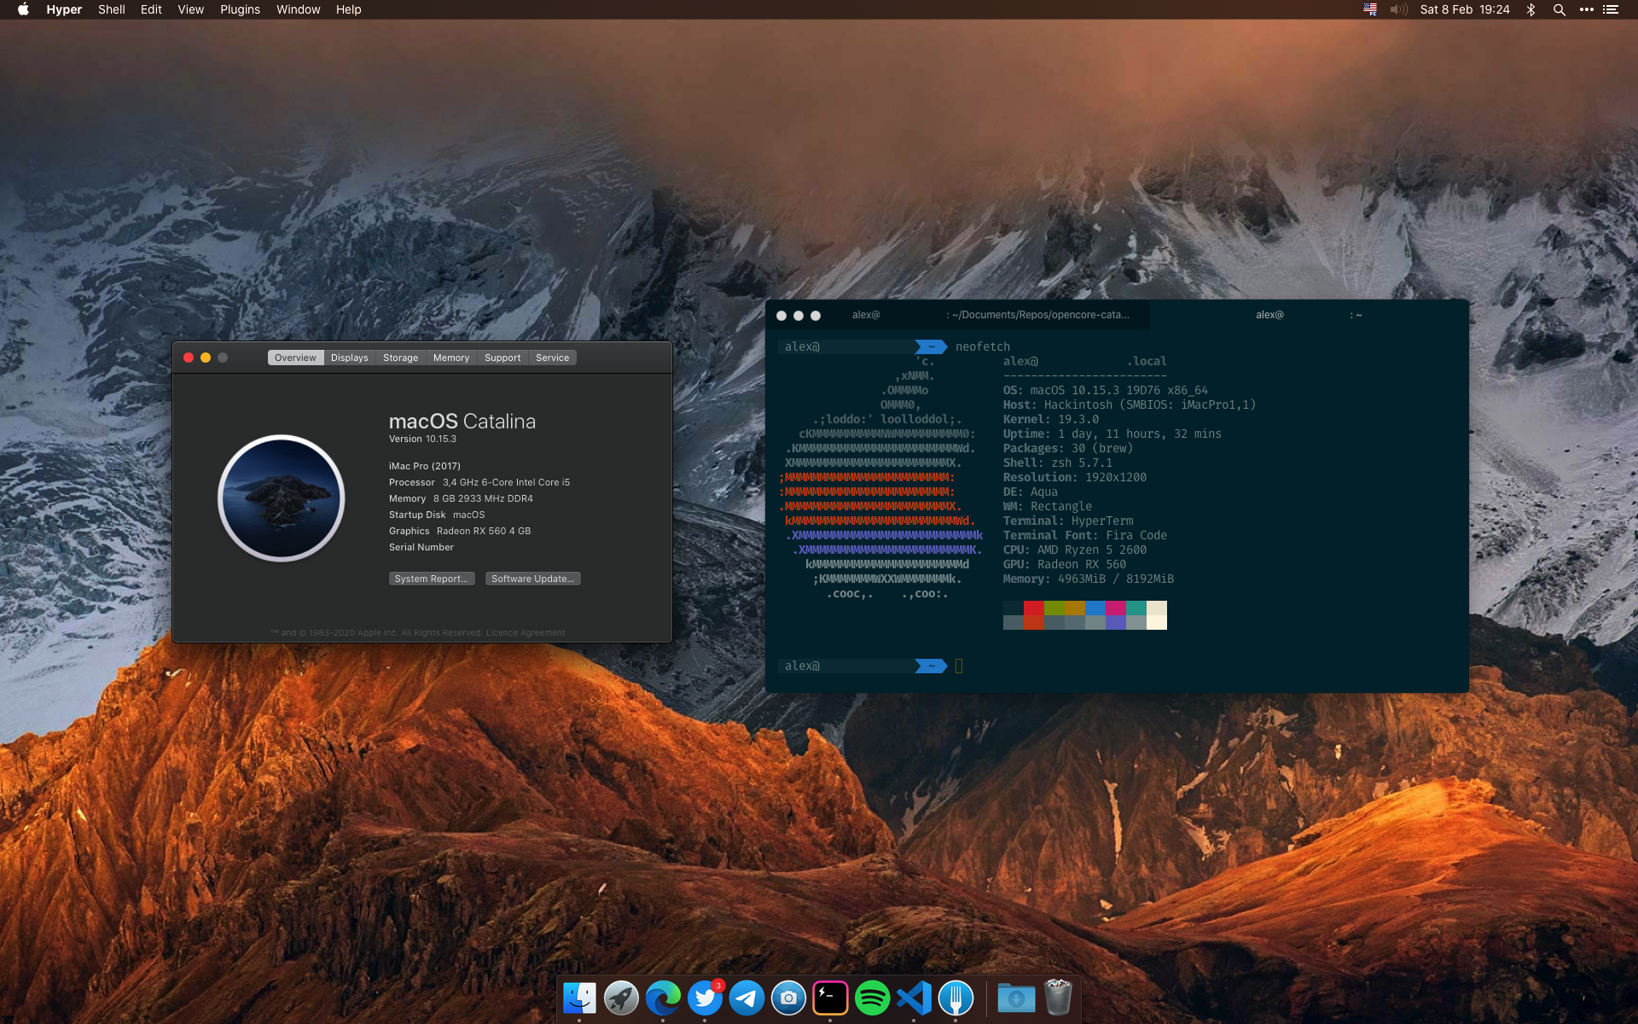
Task: Click the Processor 3,4 GHz 6-Core line
Action: pyautogui.click(x=479, y=482)
